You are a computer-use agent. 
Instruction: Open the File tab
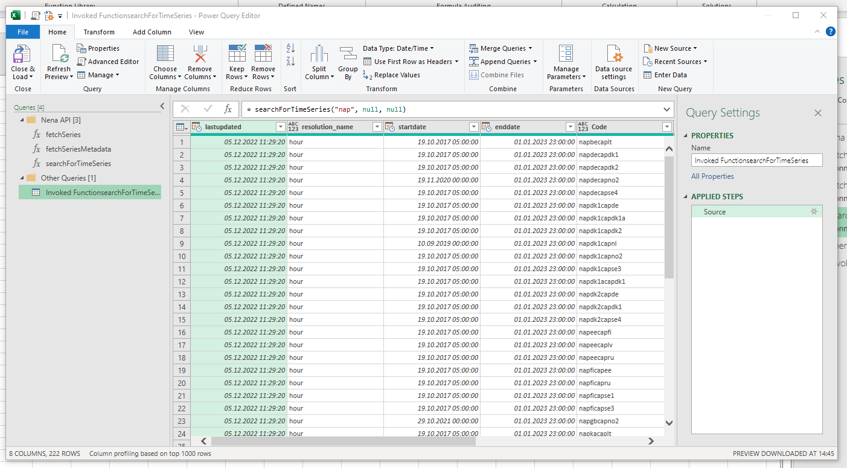pos(23,32)
